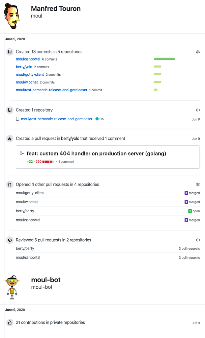The width and height of the screenshot is (205, 338).
Task: Click the flame icon beside 'Created a pull request'
Action: tap(10, 139)
